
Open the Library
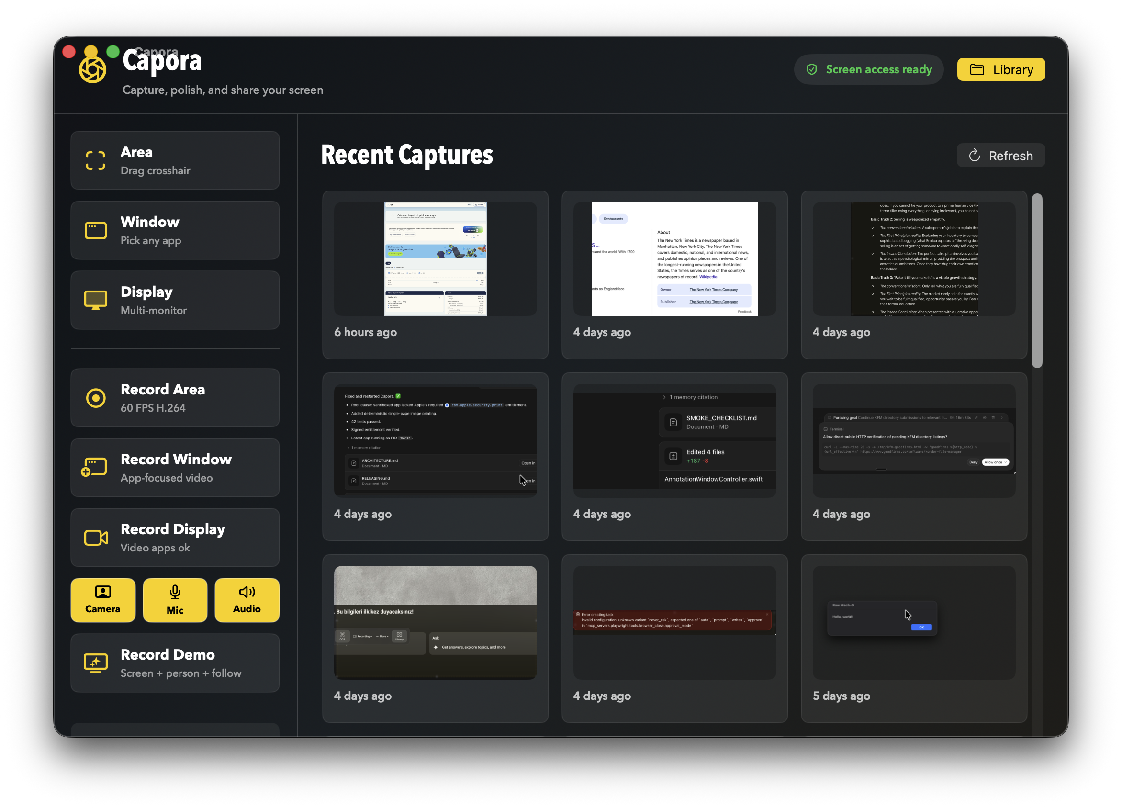click(1001, 69)
